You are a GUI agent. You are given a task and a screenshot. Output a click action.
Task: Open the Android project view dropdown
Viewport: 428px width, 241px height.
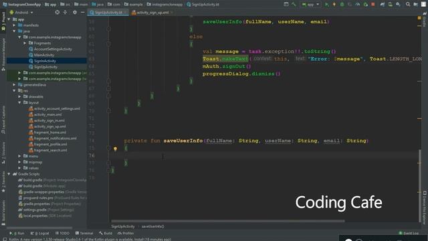(x=21, y=12)
